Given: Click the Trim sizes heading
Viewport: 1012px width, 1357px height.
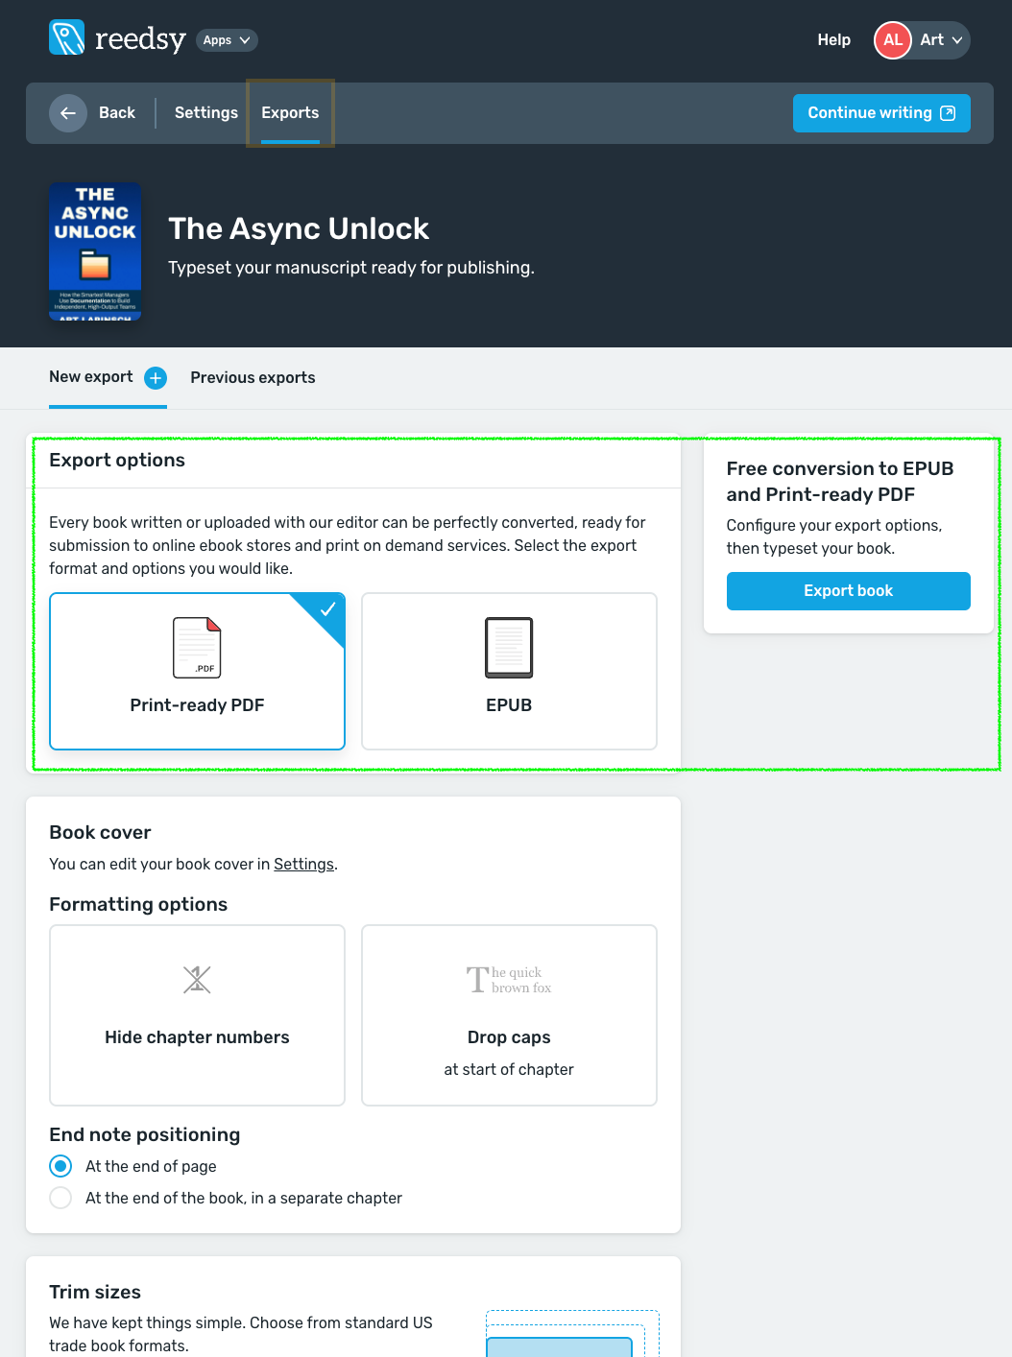Looking at the screenshot, I should point(95,1293).
